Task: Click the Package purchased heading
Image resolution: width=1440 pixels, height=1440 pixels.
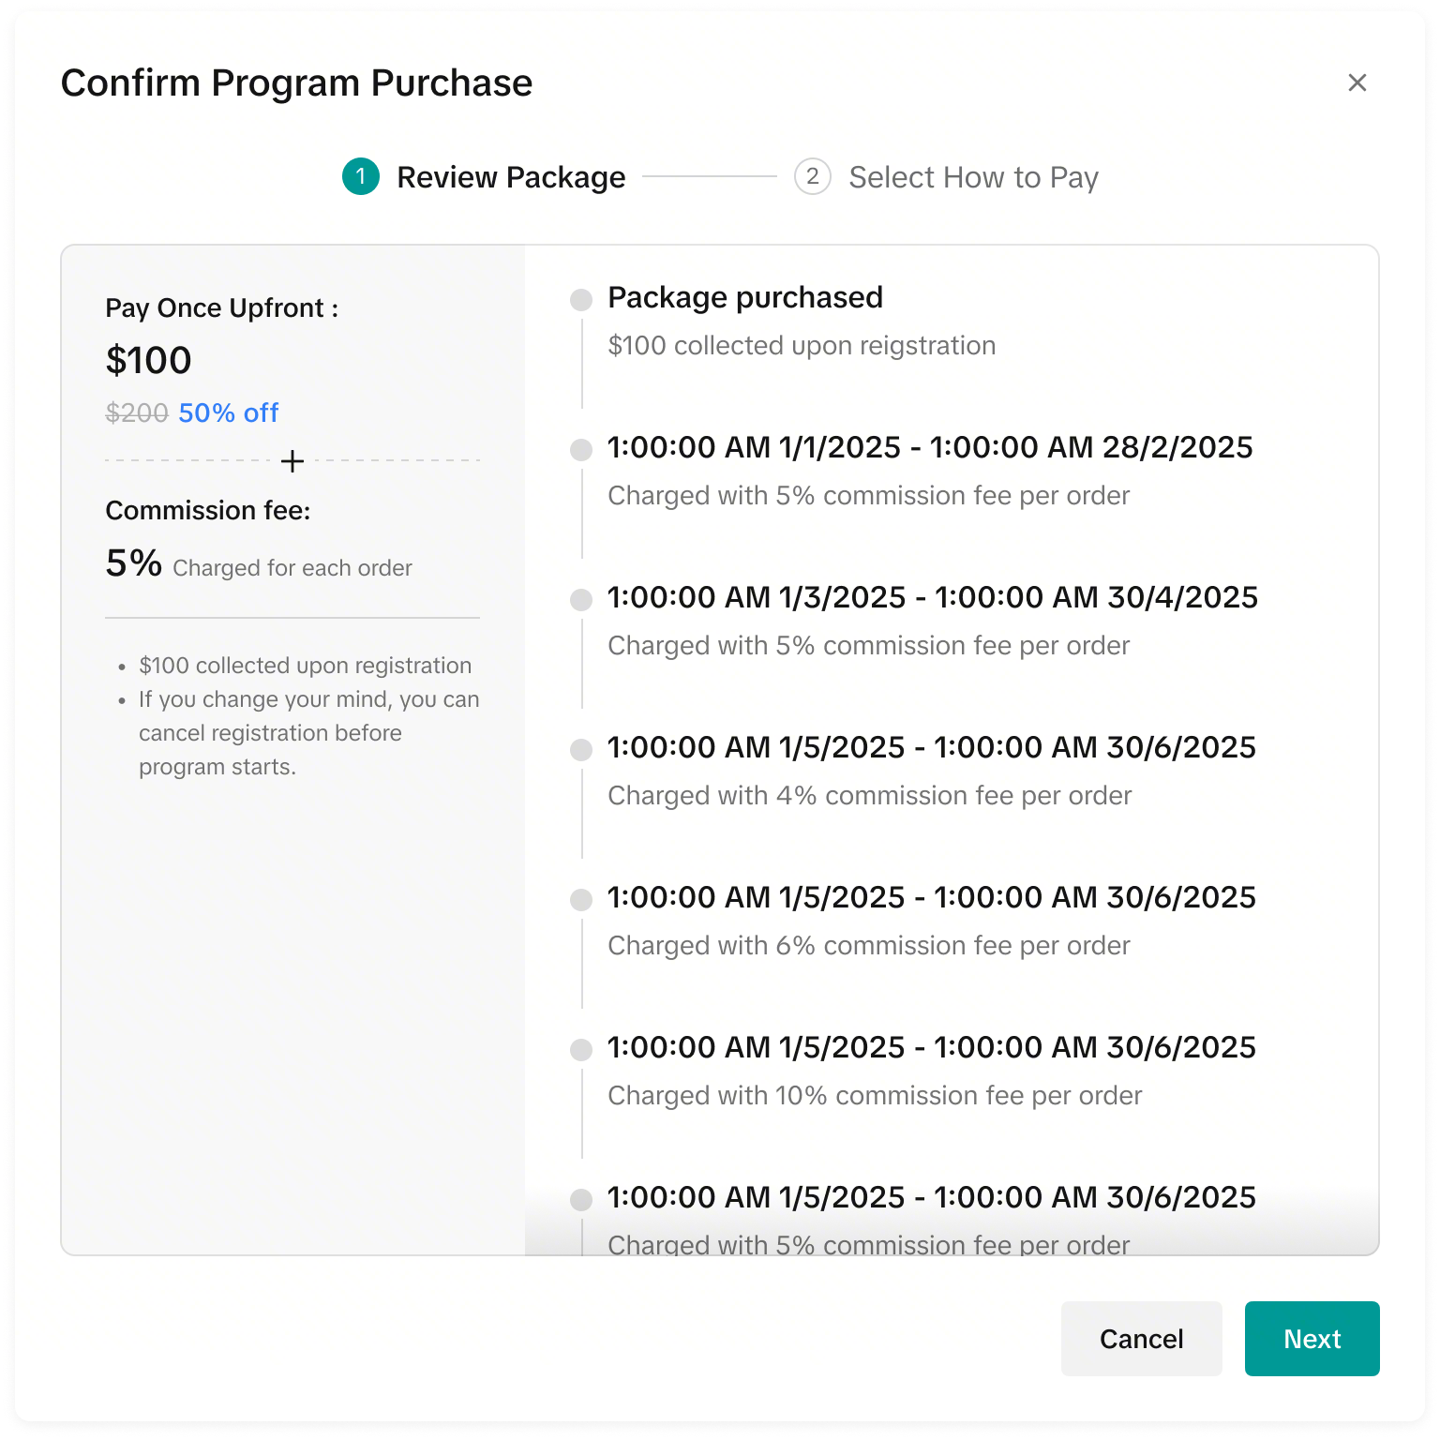Action: point(745,297)
